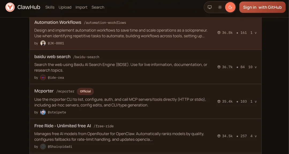Screen dimensions: 289x154
Task: Click the ClawHub lobster logo icon
Action: coord(10,7)
